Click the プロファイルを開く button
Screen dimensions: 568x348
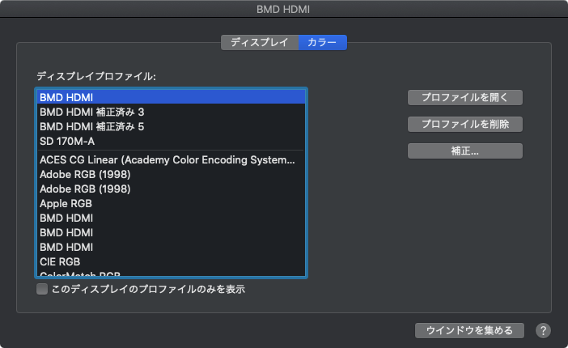(x=464, y=97)
